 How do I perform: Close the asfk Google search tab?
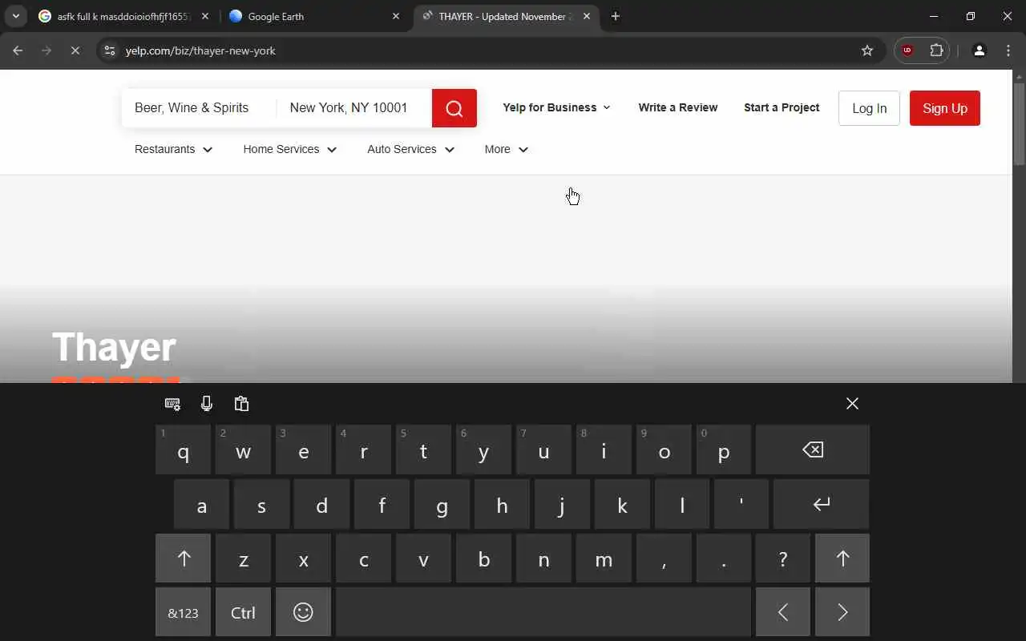point(205,16)
